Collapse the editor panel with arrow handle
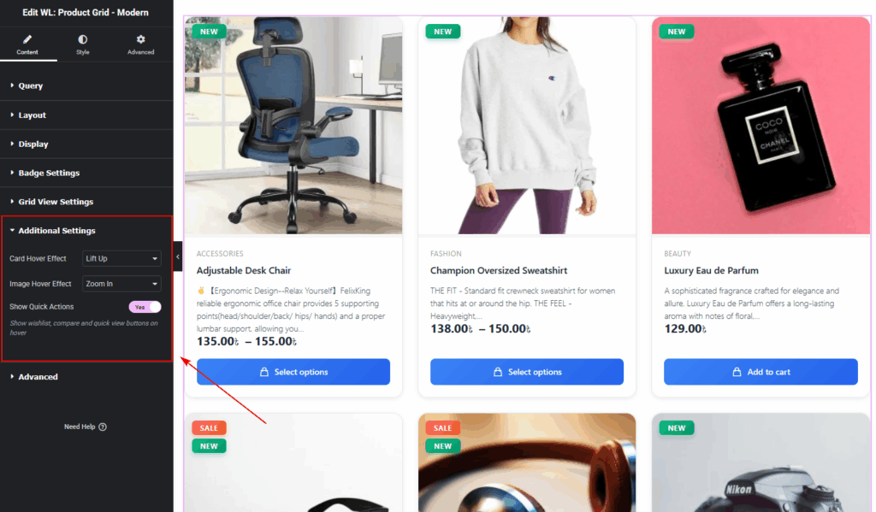The height and width of the screenshot is (512, 876). click(178, 256)
